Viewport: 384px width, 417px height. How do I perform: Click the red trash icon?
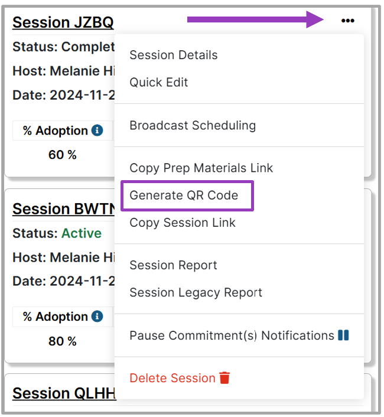point(224,377)
